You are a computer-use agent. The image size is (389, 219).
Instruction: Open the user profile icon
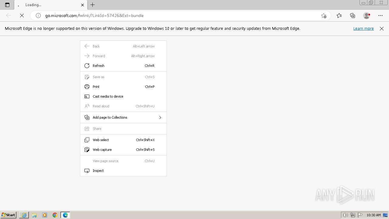tap(367, 16)
